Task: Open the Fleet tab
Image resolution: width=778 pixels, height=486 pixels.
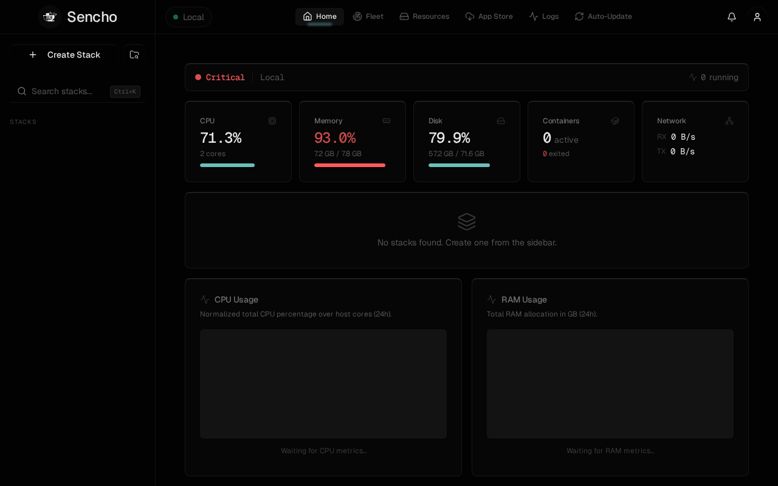Action: point(368,16)
